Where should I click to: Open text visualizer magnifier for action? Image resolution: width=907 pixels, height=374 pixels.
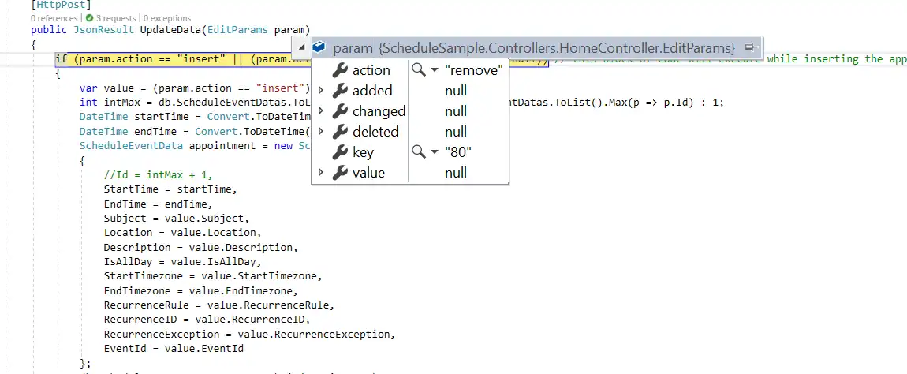point(418,70)
